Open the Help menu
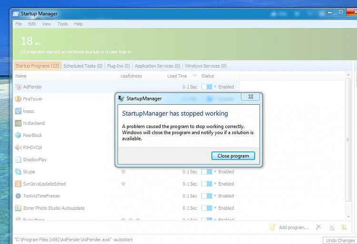 point(78,24)
